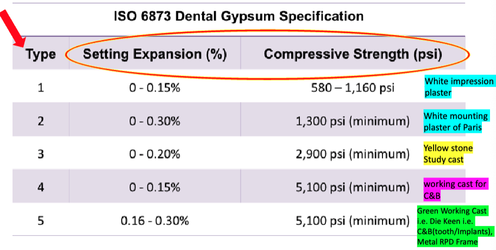Image resolution: width=496 pixels, height=250 pixels.
Task: Click the ISO 6873 Dental Gypsum Specification title
Action: (x=238, y=16)
